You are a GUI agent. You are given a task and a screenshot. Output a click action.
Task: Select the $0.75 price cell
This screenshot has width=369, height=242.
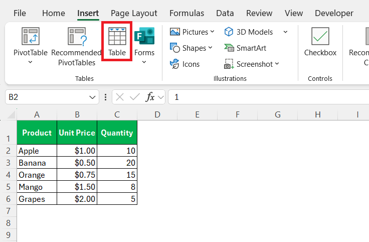(x=77, y=175)
